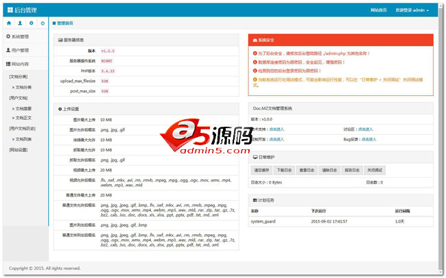Click the person icon next to 用户管理
The image size is (446, 278).
pos(8,50)
